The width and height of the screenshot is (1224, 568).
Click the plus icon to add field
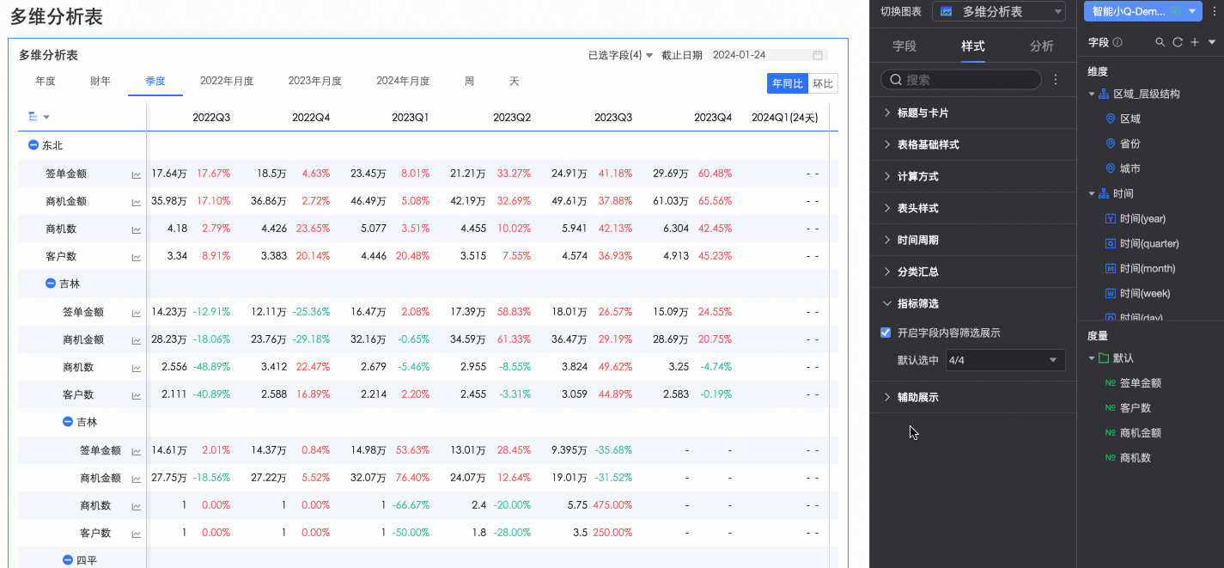pyautogui.click(x=1195, y=42)
